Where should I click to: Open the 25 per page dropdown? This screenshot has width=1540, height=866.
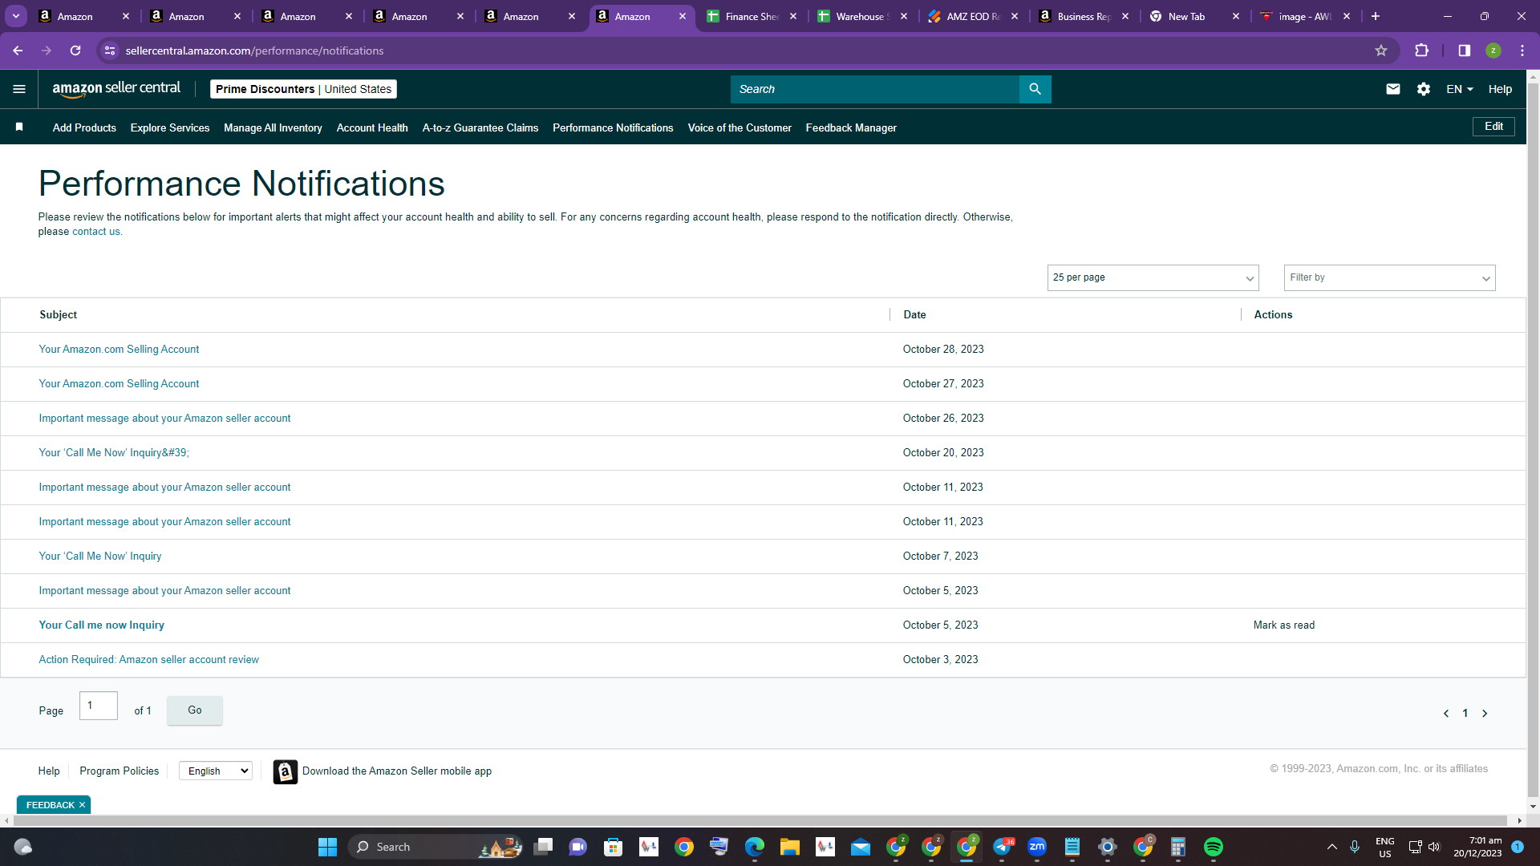click(x=1153, y=277)
